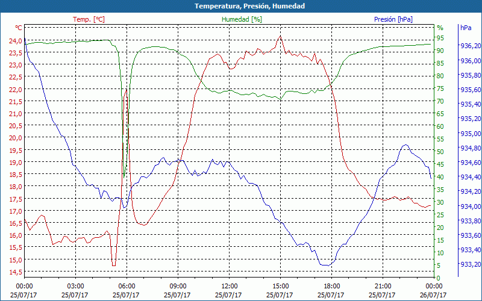Click the '934,00' pressure tick label
The width and height of the screenshot is (482, 301).
tap(471, 206)
